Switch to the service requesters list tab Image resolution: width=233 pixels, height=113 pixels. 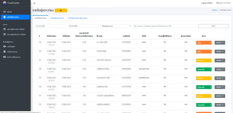[x=57, y=18]
